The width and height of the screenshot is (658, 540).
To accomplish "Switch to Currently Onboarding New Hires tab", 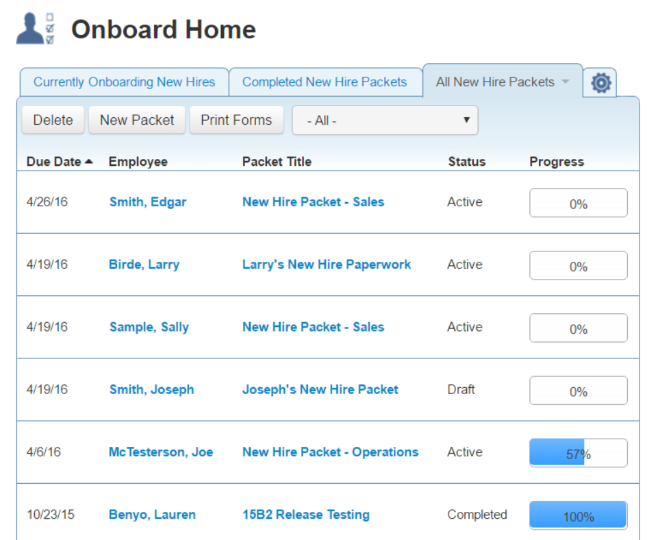I will pyautogui.click(x=124, y=82).
